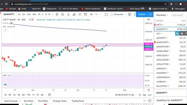Expand the bottom panel chevron
The height and width of the screenshot is (105, 187).
coord(144,101)
